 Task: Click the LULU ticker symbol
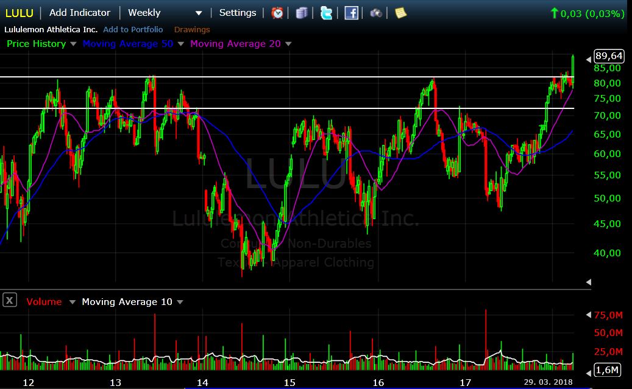pos(19,13)
